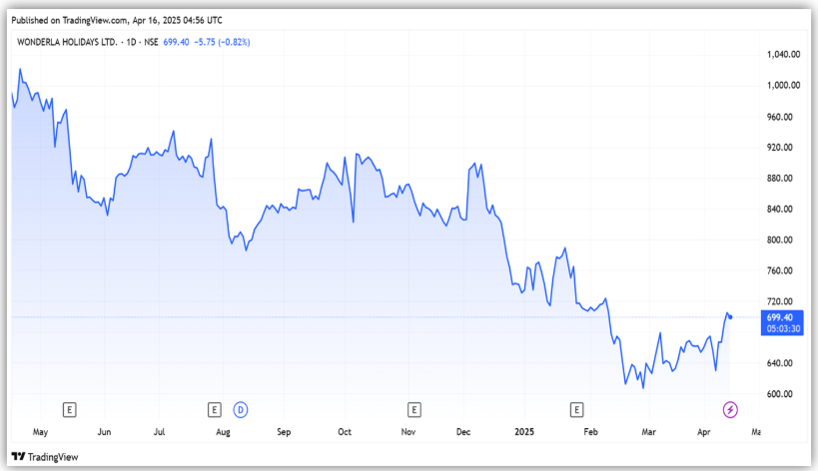Click the Sep label on time axis

pos(284,433)
